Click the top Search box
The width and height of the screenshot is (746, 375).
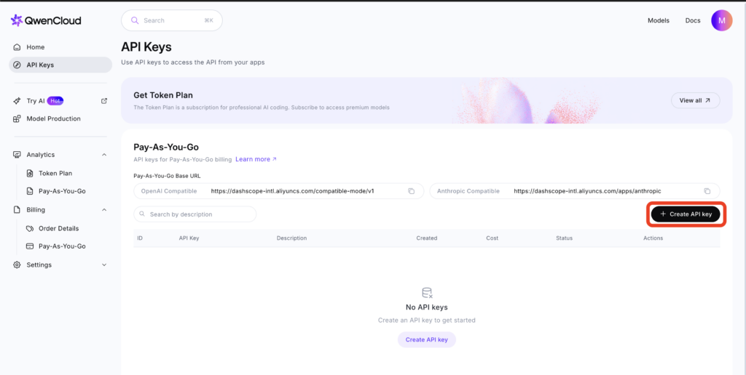[x=172, y=20]
